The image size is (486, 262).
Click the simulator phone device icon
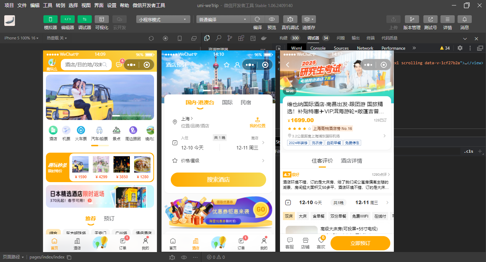click(180, 38)
